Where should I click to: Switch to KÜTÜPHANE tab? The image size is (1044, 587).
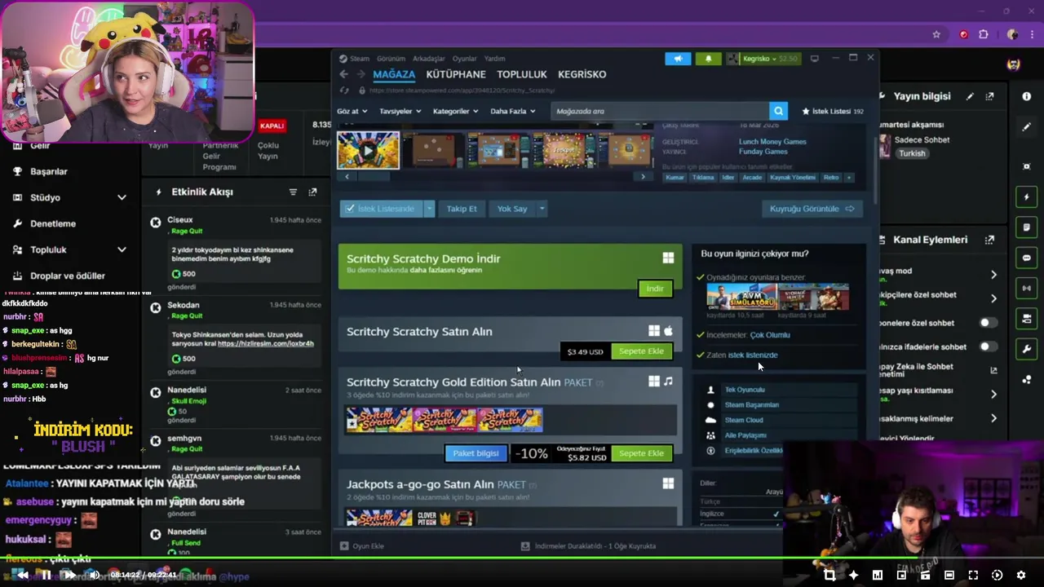456,74
